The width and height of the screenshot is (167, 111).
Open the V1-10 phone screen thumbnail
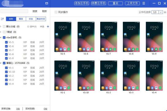86,75
